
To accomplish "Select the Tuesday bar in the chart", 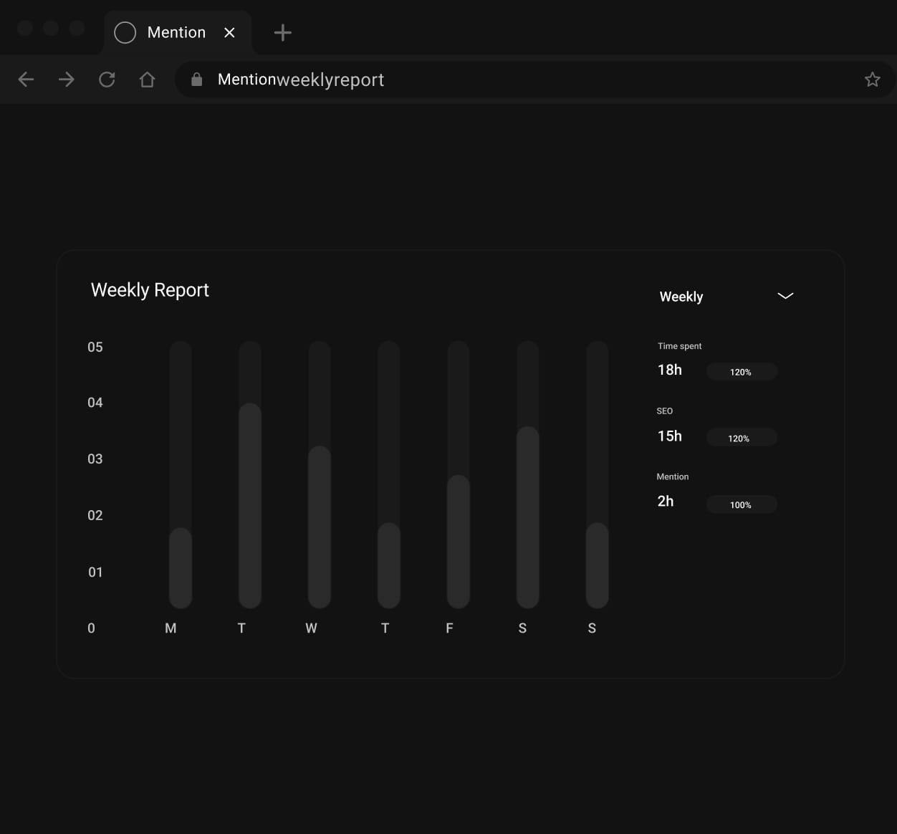I will [x=250, y=506].
